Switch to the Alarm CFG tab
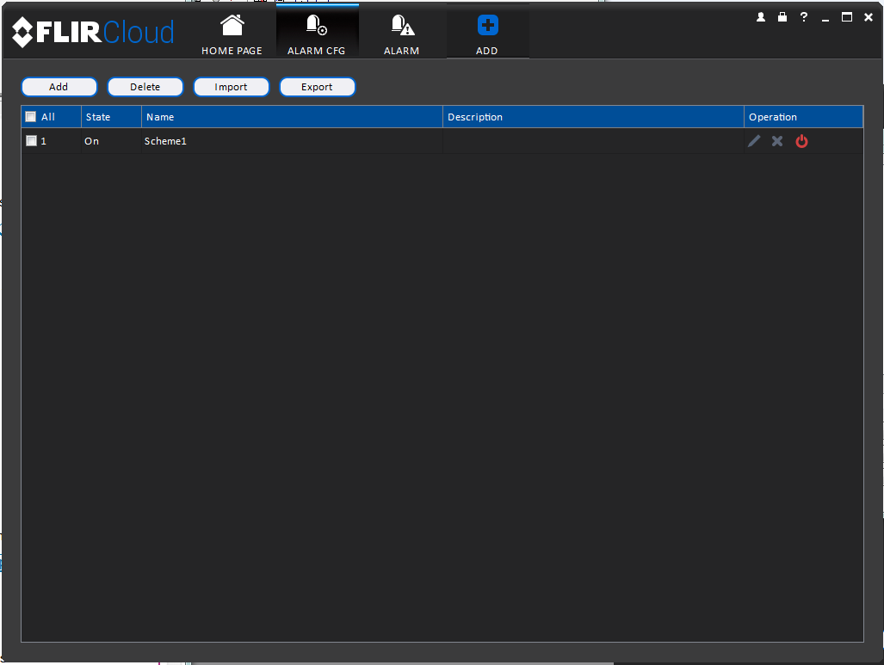The image size is (884, 665). [317, 34]
